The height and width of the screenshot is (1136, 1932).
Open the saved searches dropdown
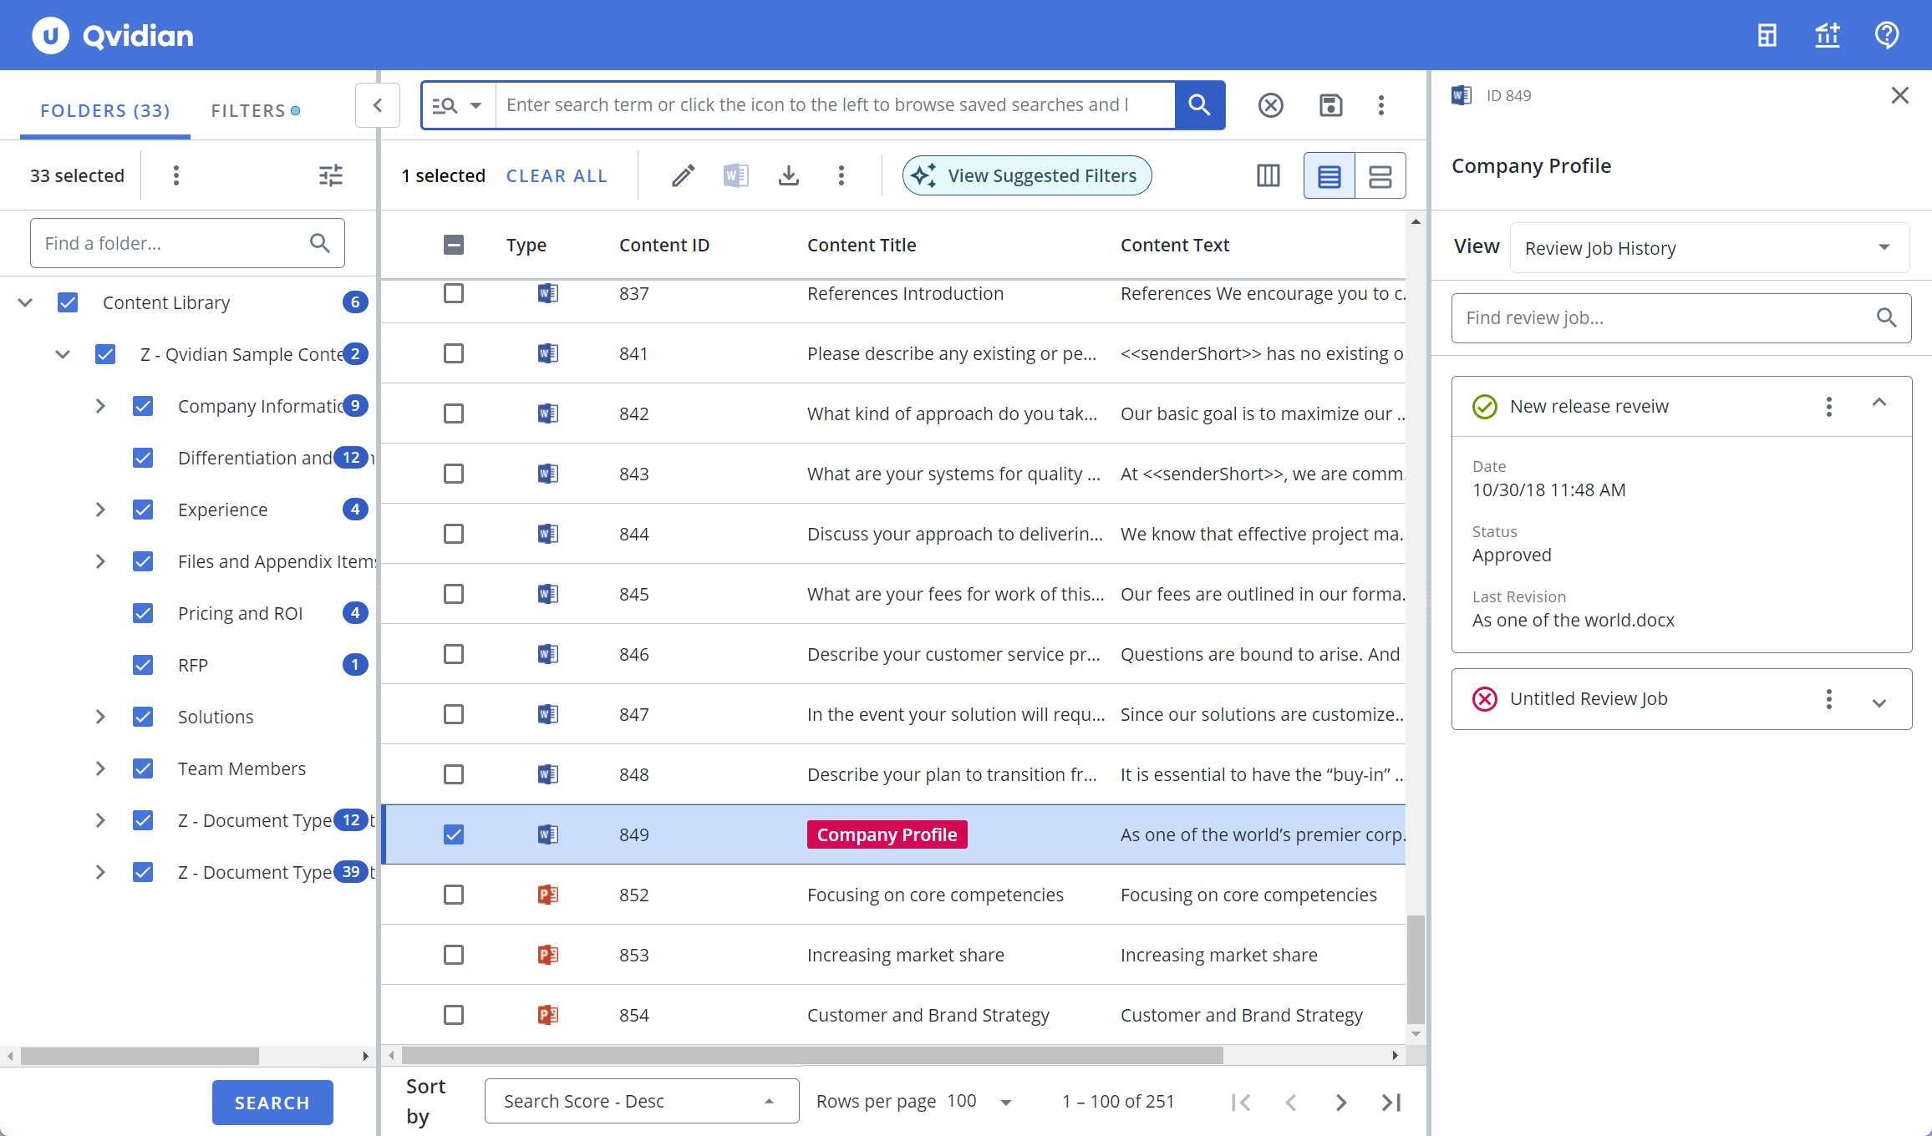(x=458, y=105)
